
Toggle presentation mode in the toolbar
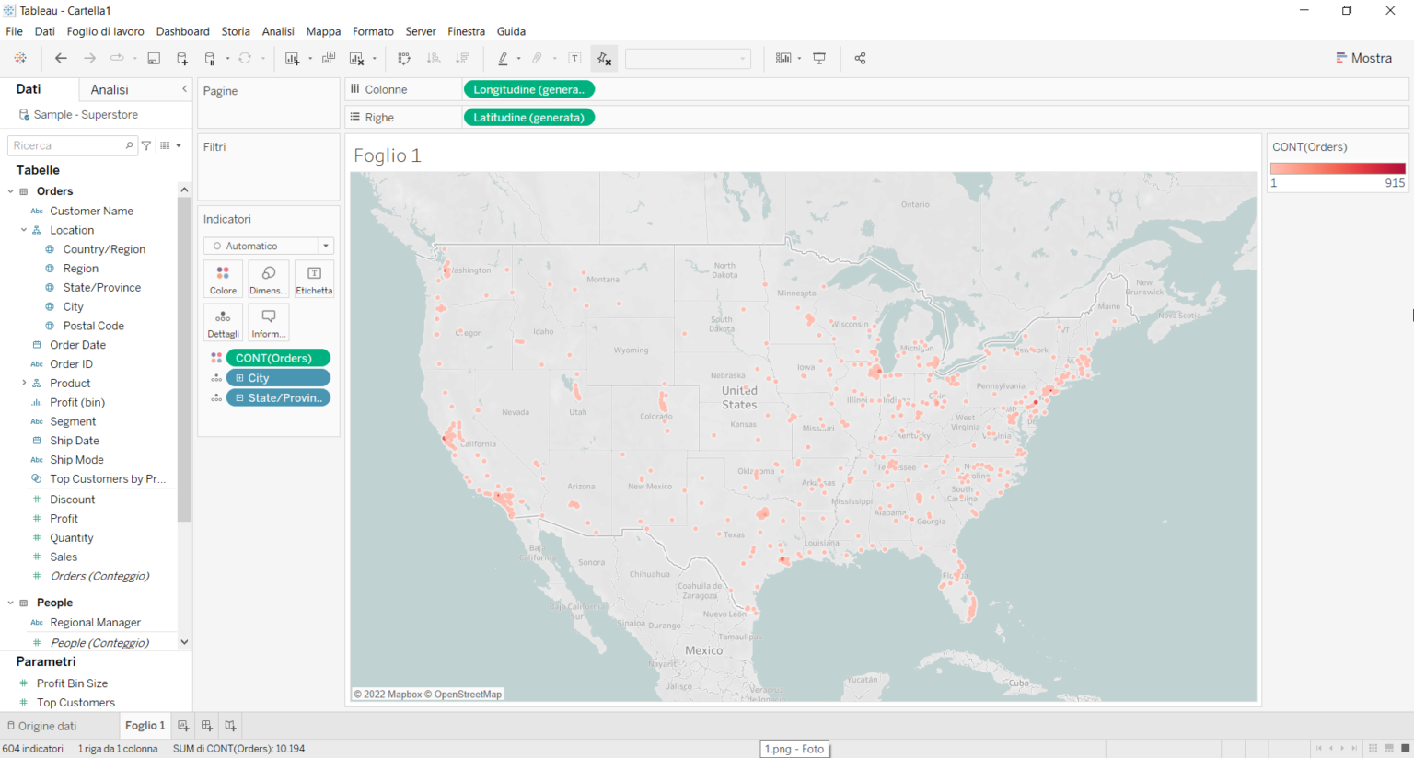click(819, 58)
